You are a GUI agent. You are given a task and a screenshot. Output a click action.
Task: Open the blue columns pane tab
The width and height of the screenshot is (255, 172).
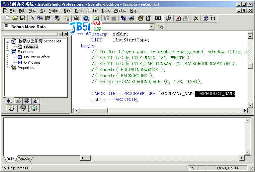[27, 101]
